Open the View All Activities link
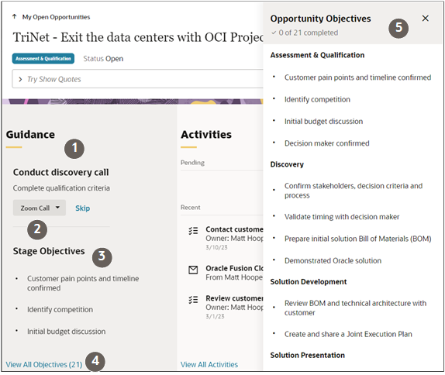The height and width of the screenshot is (375, 445). point(209,364)
